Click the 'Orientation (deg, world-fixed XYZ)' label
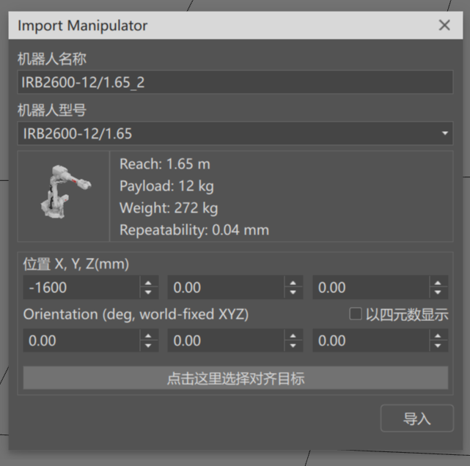The height and width of the screenshot is (466, 470). click(x=136, y=314)
